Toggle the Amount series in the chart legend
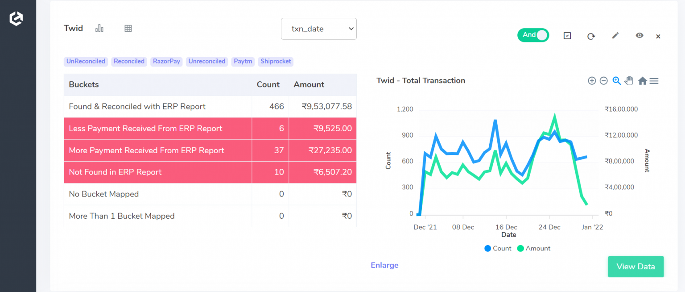Screen dimensions: 685x292 click(533, 248)
